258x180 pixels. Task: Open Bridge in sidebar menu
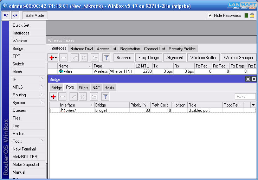27,49
